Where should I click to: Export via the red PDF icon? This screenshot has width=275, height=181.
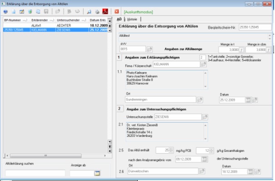pyautogui.click(x=105, y=11)
